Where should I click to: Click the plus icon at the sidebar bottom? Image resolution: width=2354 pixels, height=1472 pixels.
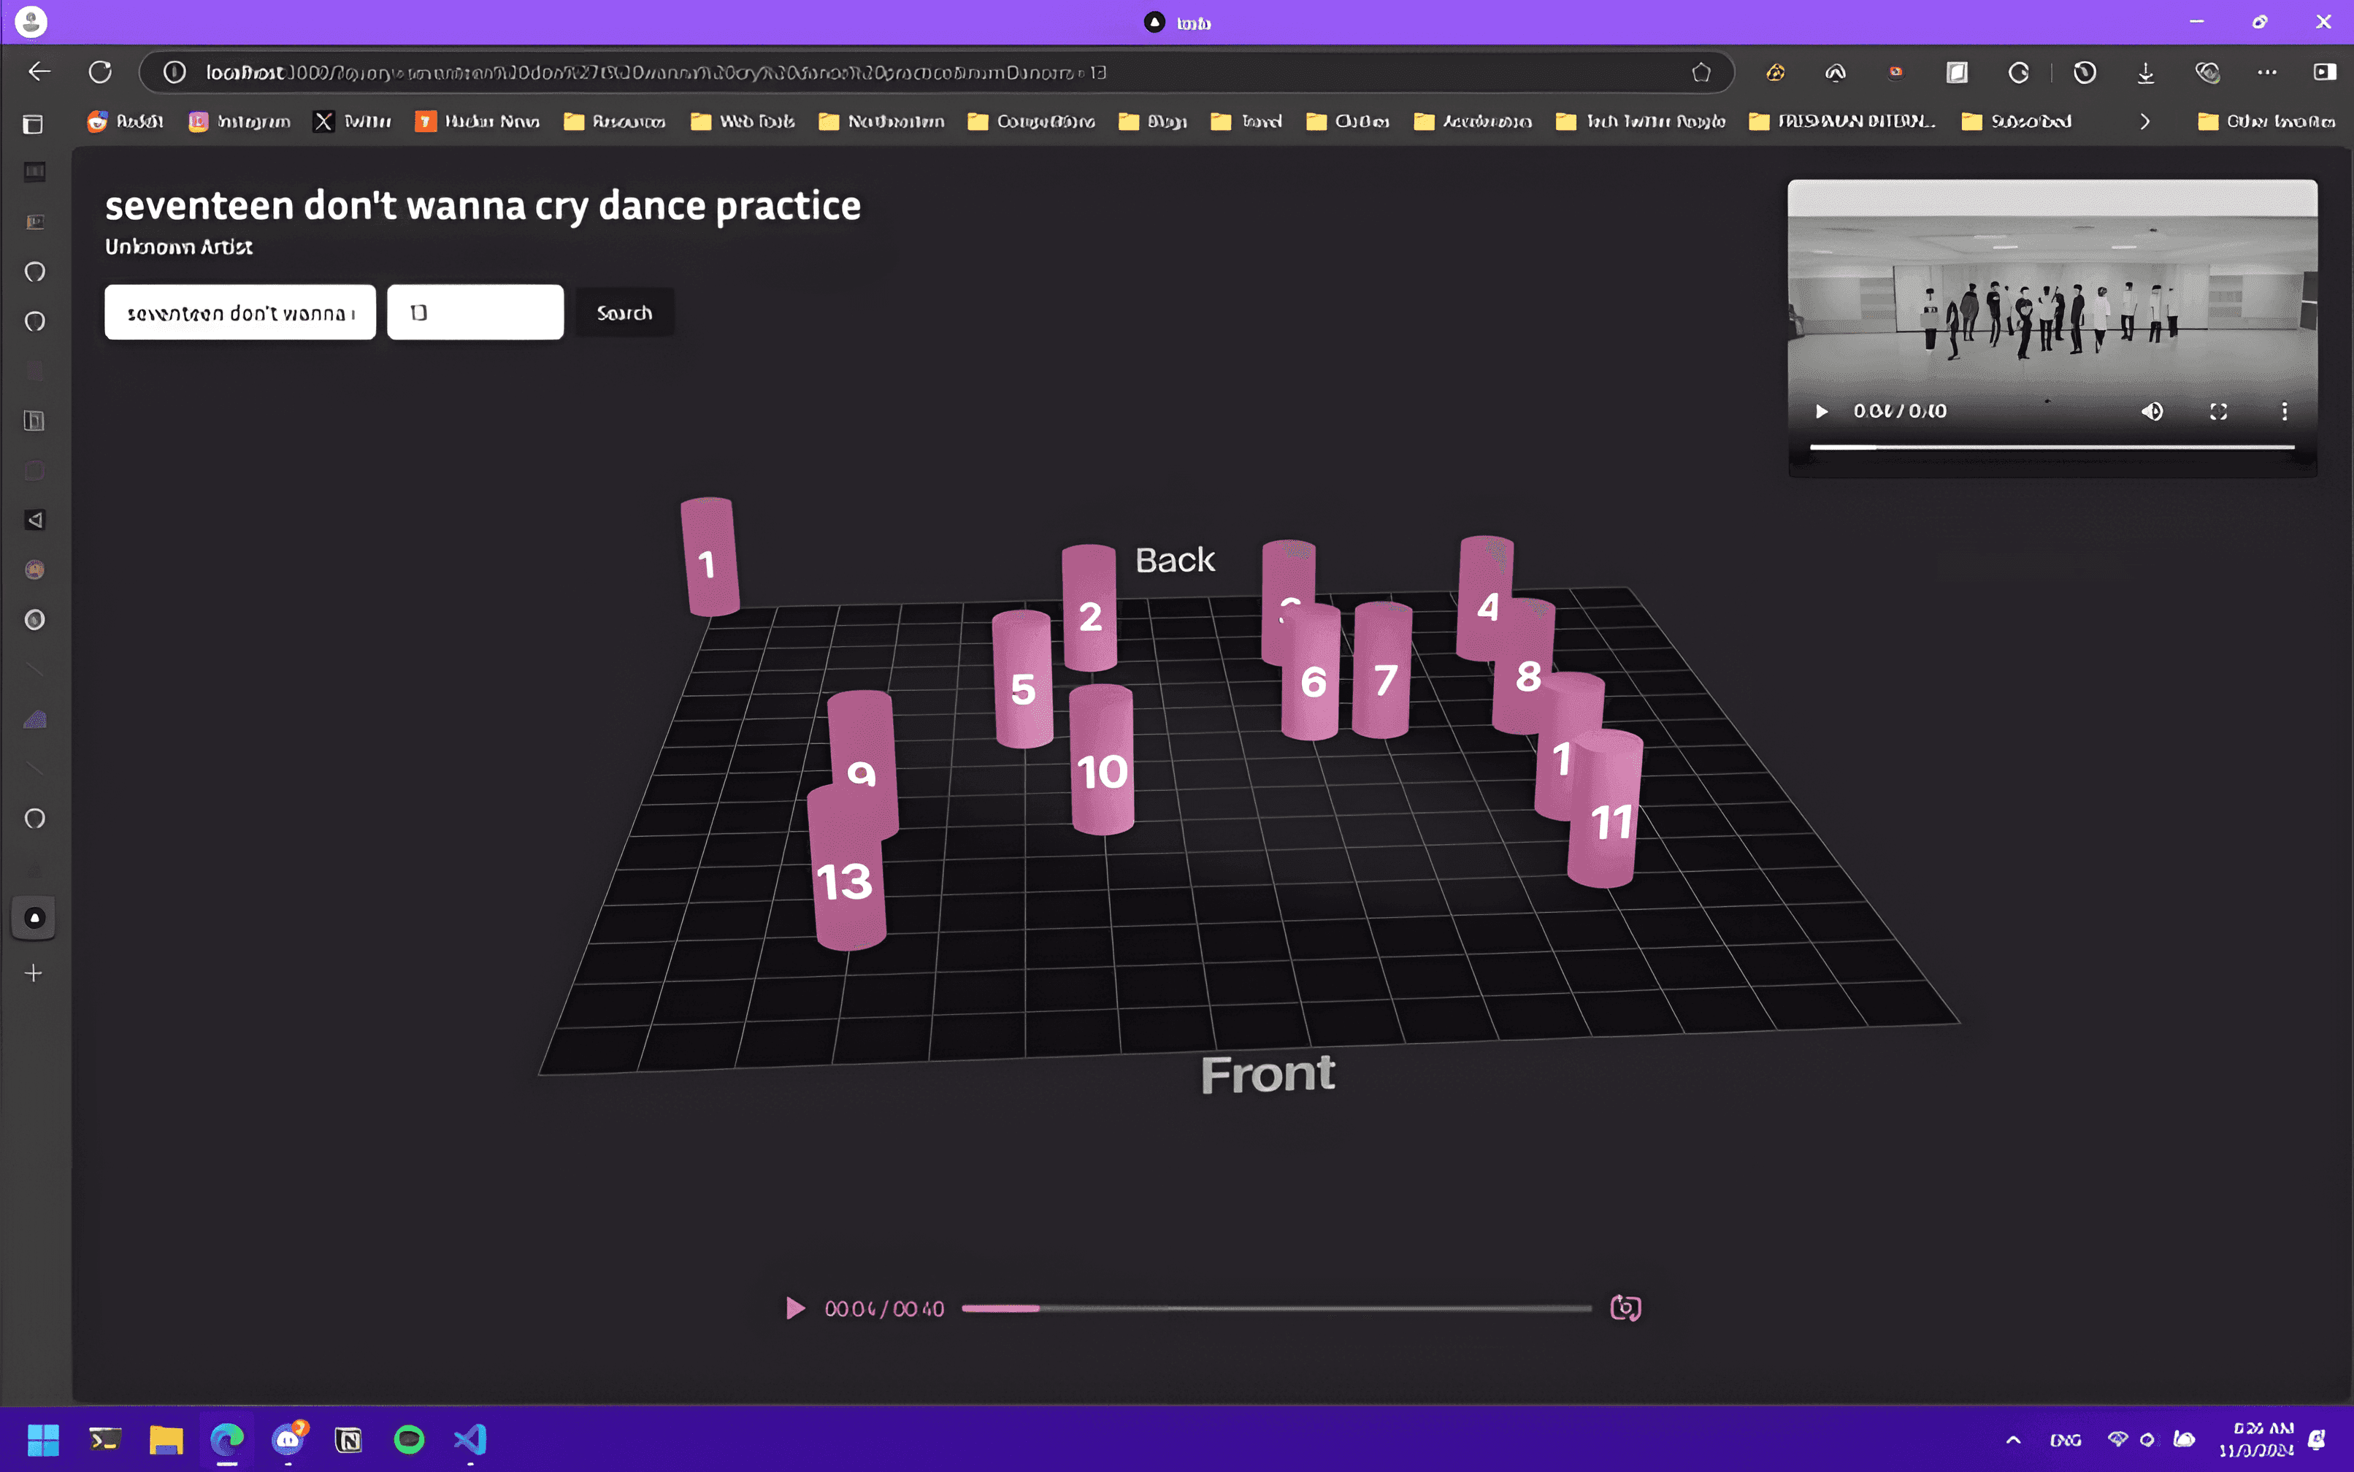coord(34,973)
